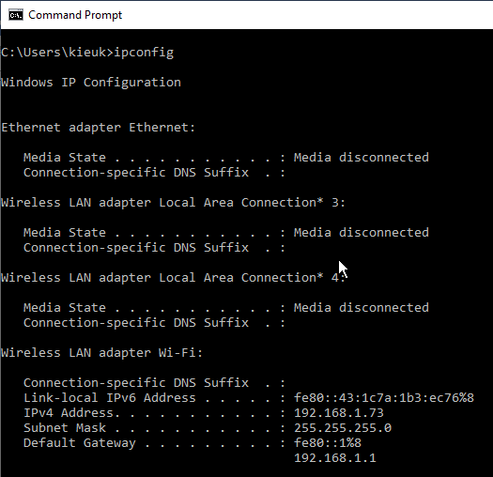Click the gateway IPv4 address 192.168.1.1
493x477 pixels.
point(335,458)
